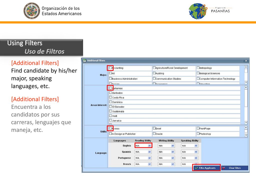
Task: Select the Communication Studies checkbox
Action: pyautogui.click(x=154, y=78)
